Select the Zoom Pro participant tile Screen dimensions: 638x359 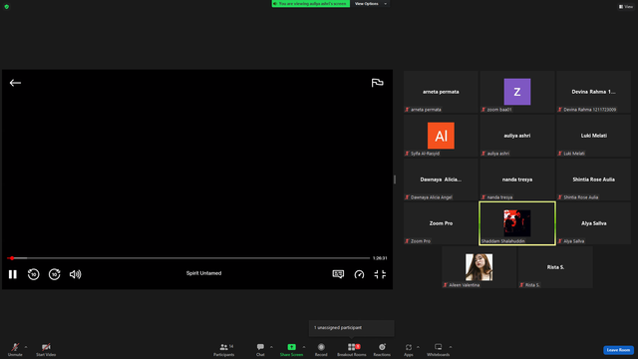point(441,223)
